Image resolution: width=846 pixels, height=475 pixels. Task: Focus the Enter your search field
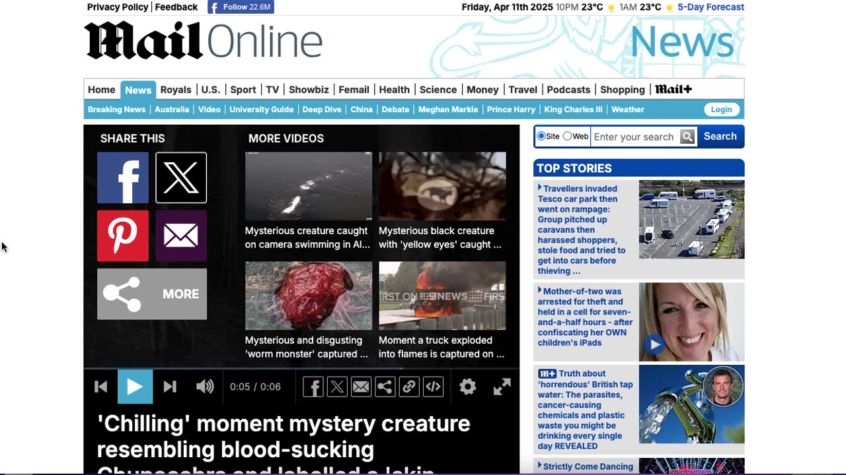point(634,137)
